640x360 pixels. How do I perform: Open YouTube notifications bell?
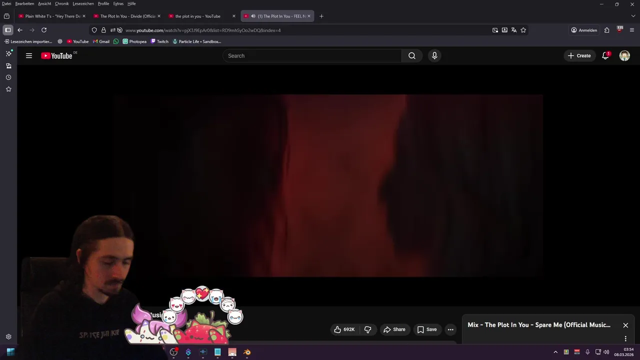pyautogui.click(x=605, y=55)
